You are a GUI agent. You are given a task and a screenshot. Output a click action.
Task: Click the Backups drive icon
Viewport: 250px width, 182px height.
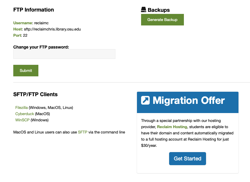143,9
